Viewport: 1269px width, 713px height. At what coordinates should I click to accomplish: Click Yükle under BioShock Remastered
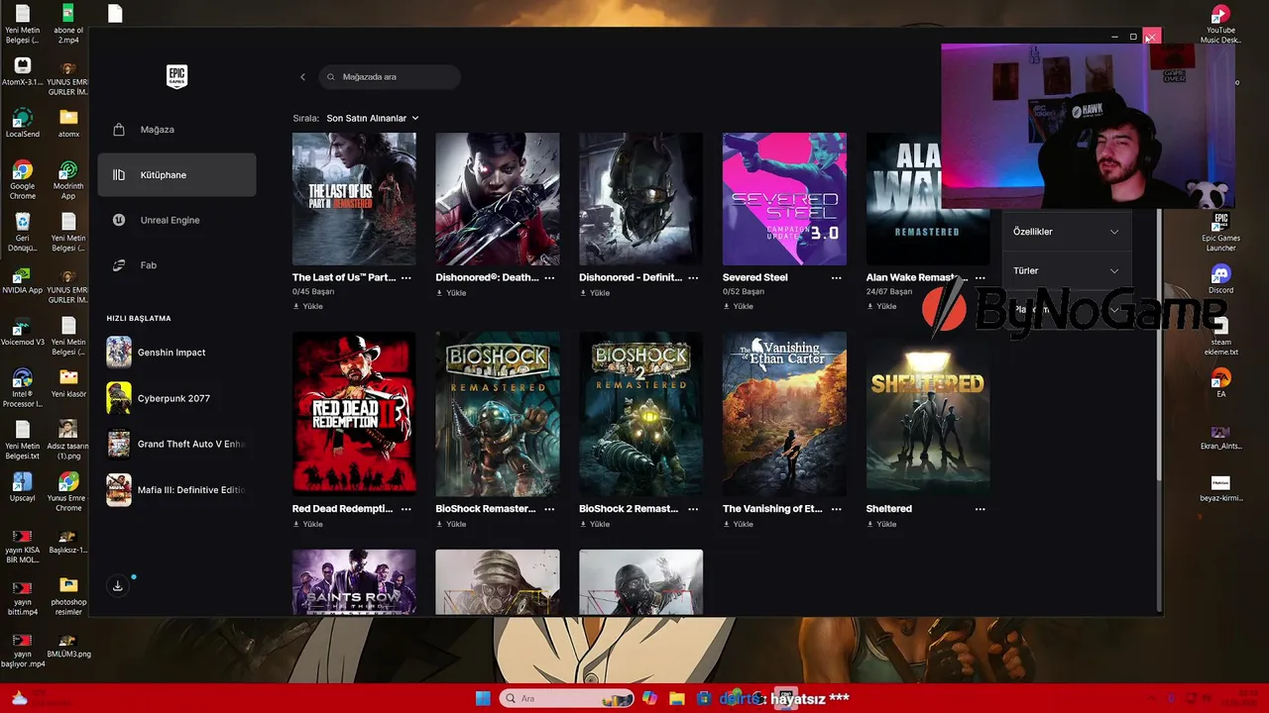click(x=452, y=525)
